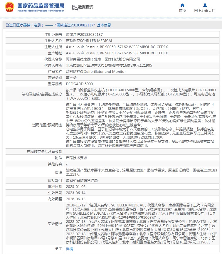This screenshot has height=254, width=222.
Task: Click the bulb icon beside 注
Action: [x=57, y=248]
